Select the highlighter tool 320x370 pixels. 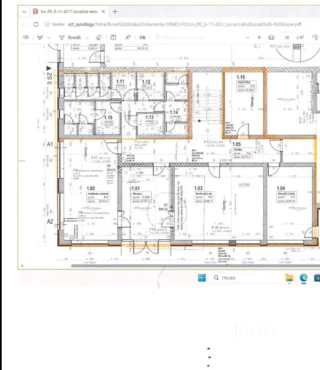point(40,37)
